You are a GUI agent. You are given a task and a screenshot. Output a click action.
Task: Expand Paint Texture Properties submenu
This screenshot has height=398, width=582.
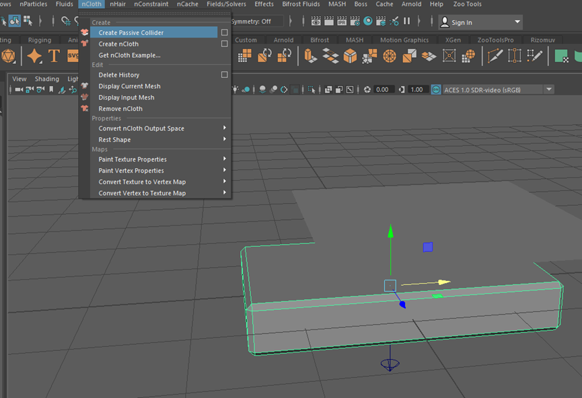pos(160,159)
